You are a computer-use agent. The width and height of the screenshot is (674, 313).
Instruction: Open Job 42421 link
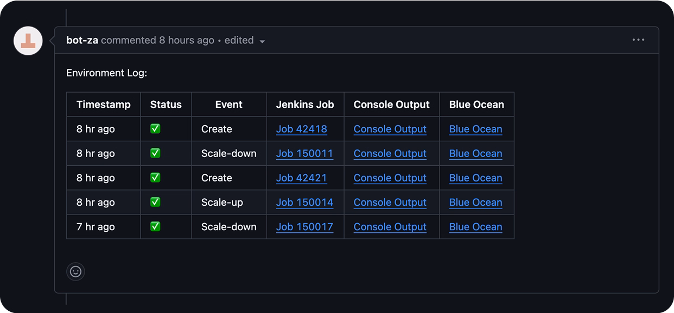tap(302, 178)
